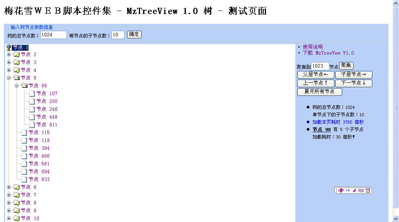This screenshot has height=222, width=399.
Task: Click the 聚集 focus button
Action: [346, 66]
